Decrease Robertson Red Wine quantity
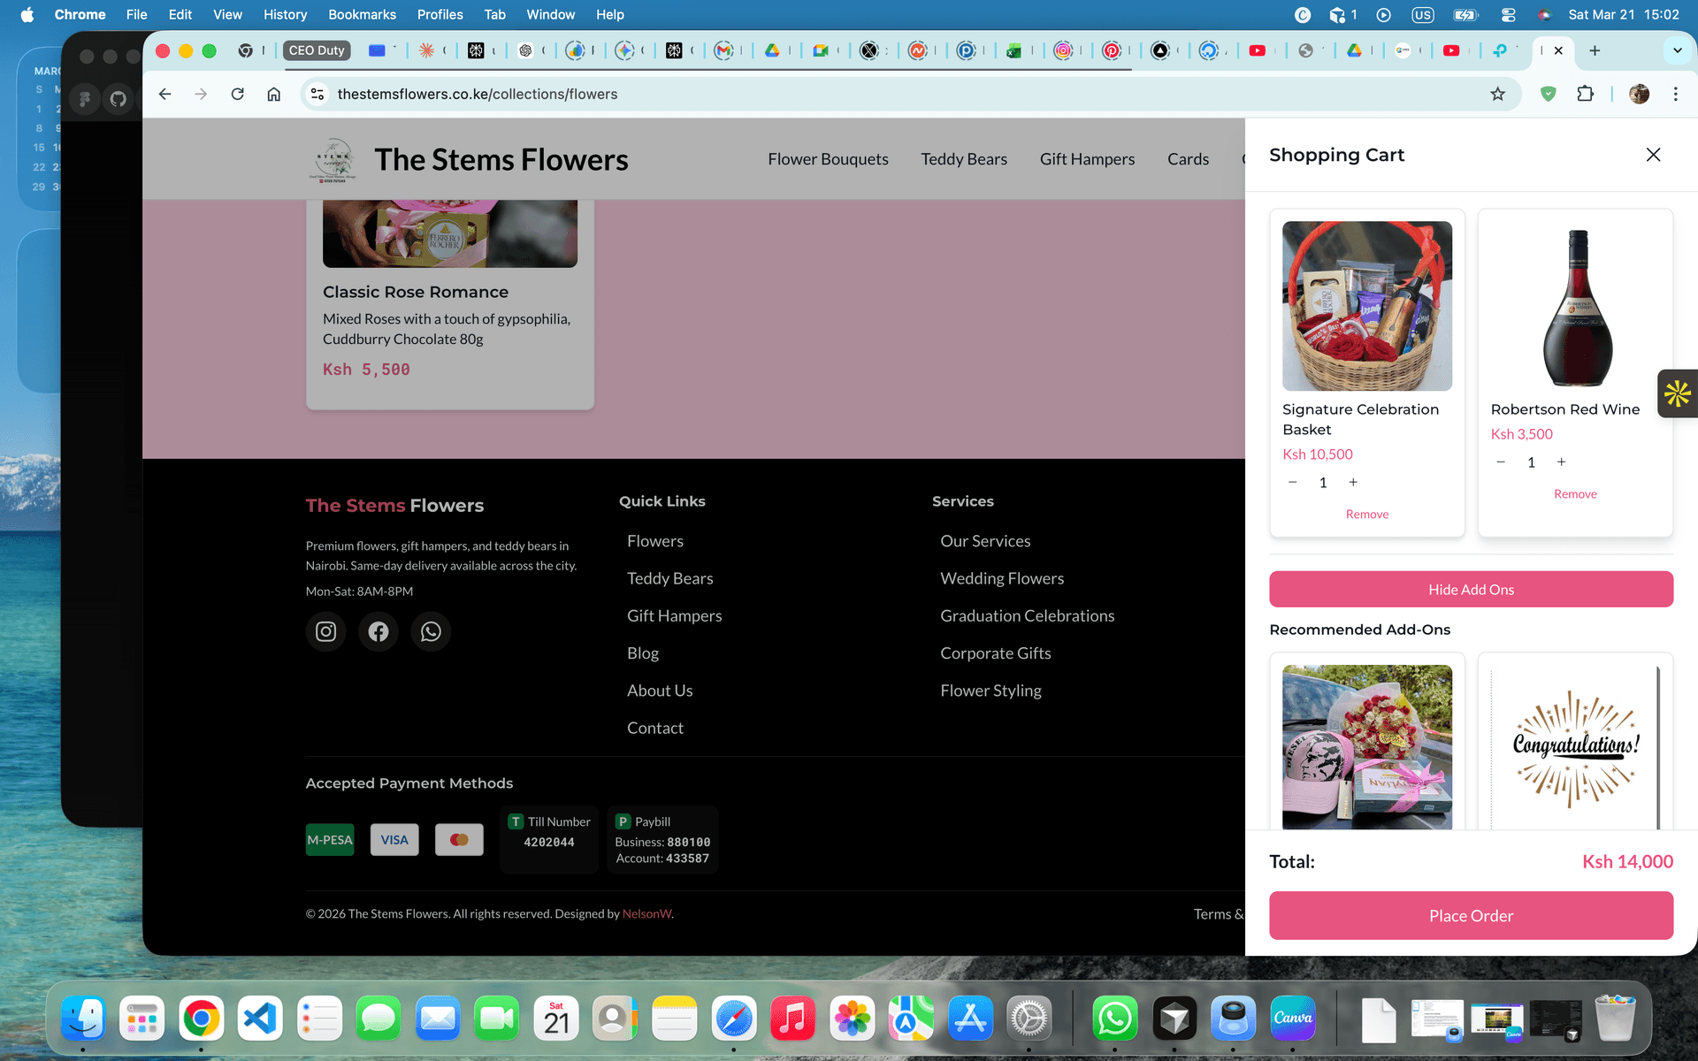This screenshot has width=1698, height=1061. (1501, 462)
